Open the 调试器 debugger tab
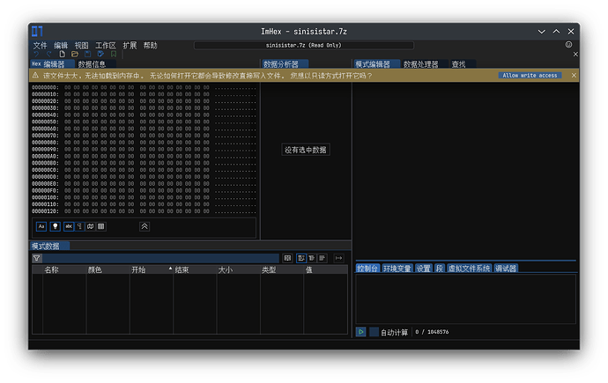The height and width of the screenshot is (383, 608). coord(506,269)
